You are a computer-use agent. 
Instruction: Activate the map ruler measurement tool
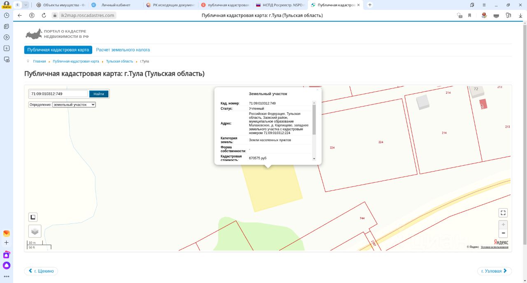click(33, 217)
